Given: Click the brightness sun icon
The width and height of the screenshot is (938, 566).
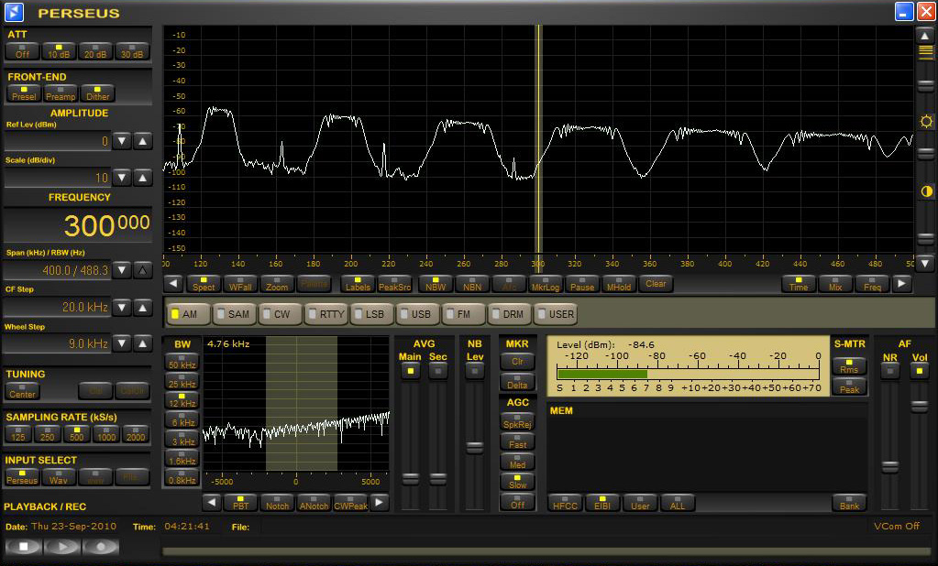Looking at the screenshot, I should tap(926, 122).
